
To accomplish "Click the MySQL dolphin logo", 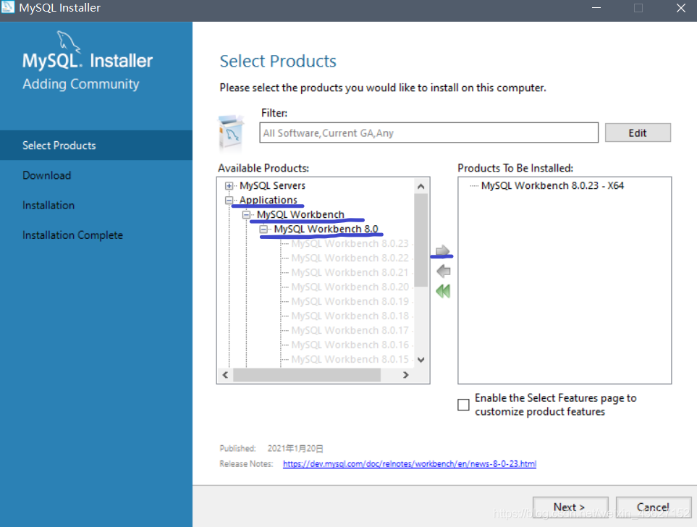I will coord(68,41).
